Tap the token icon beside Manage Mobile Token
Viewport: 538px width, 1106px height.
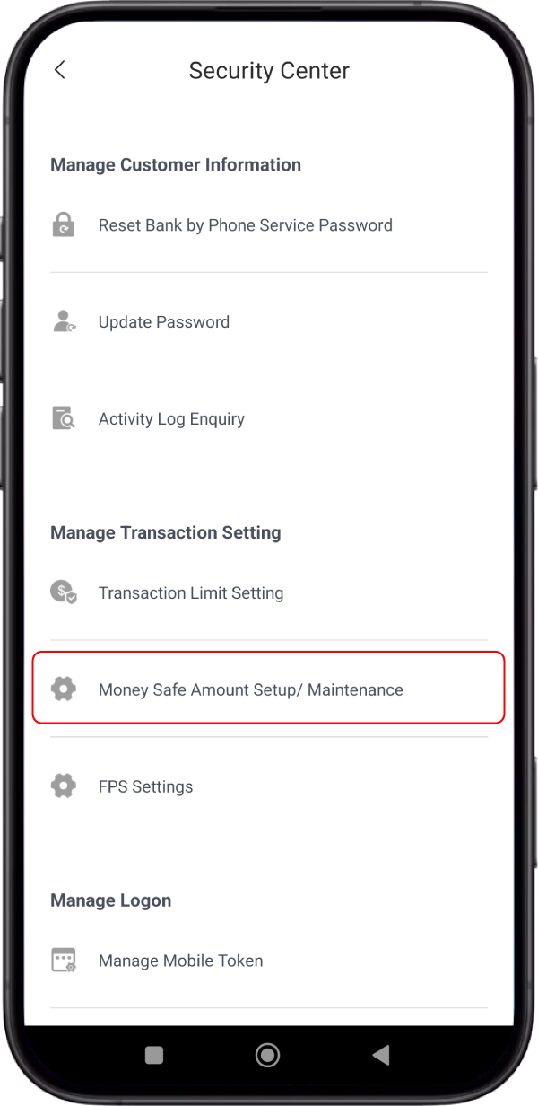point(64,961)
